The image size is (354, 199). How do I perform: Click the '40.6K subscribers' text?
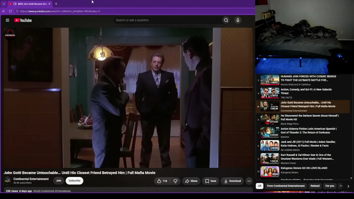(x=22, y=183)
